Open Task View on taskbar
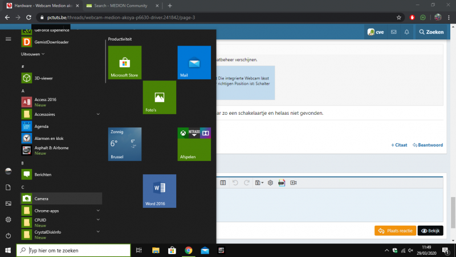 (139, 250)
